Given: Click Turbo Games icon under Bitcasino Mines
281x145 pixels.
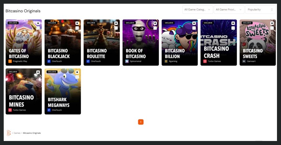Looking at the screenshot, I should 10,110.
